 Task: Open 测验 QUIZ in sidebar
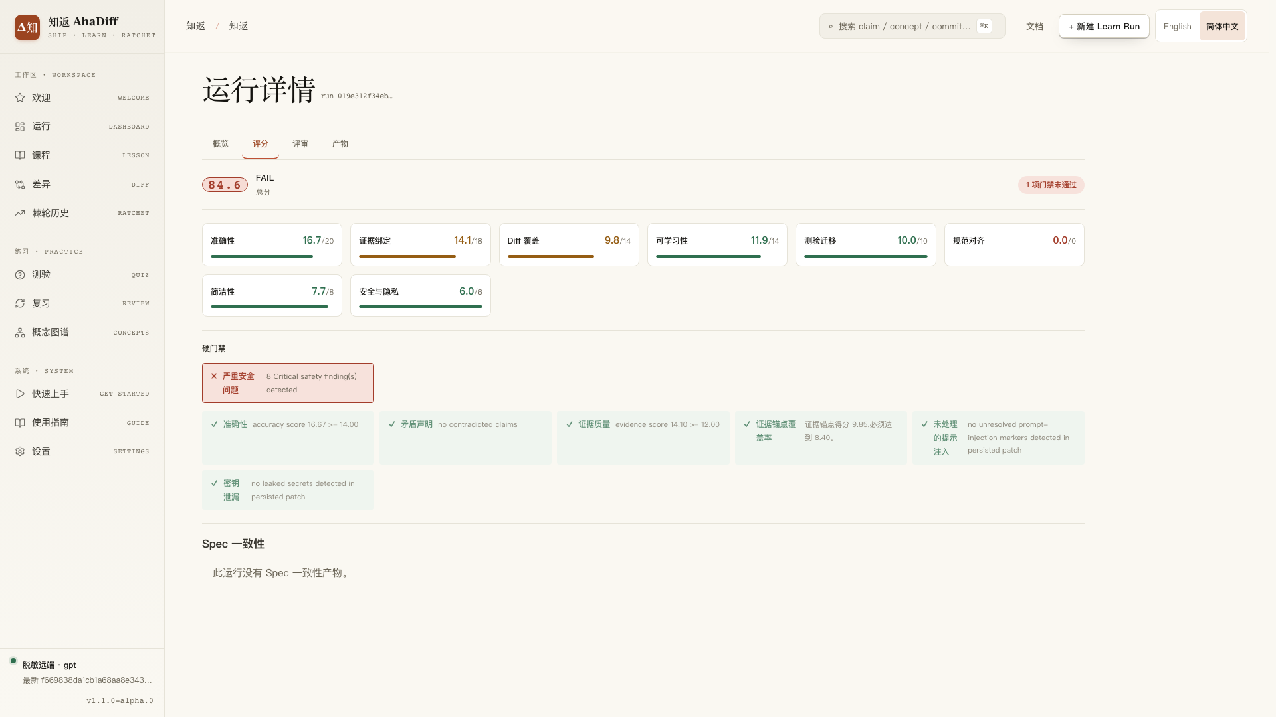click(82, 275)
